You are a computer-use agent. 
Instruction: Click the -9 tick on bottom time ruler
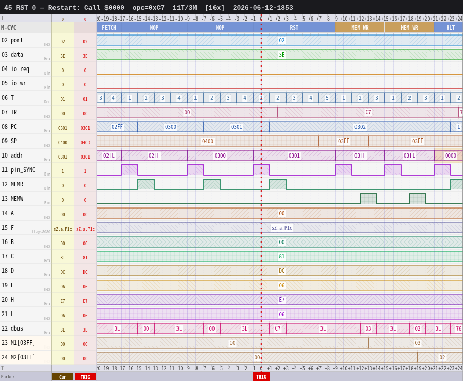pos(187,368)
